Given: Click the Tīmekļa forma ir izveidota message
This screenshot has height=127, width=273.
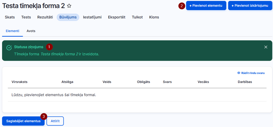Looking at the screenshot, I should (x=56, y=54).
